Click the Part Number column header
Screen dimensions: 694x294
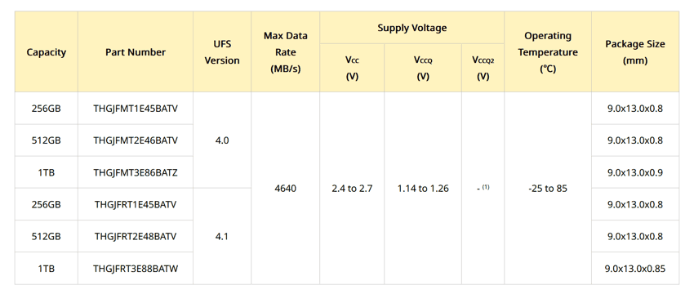coord(136,51)
